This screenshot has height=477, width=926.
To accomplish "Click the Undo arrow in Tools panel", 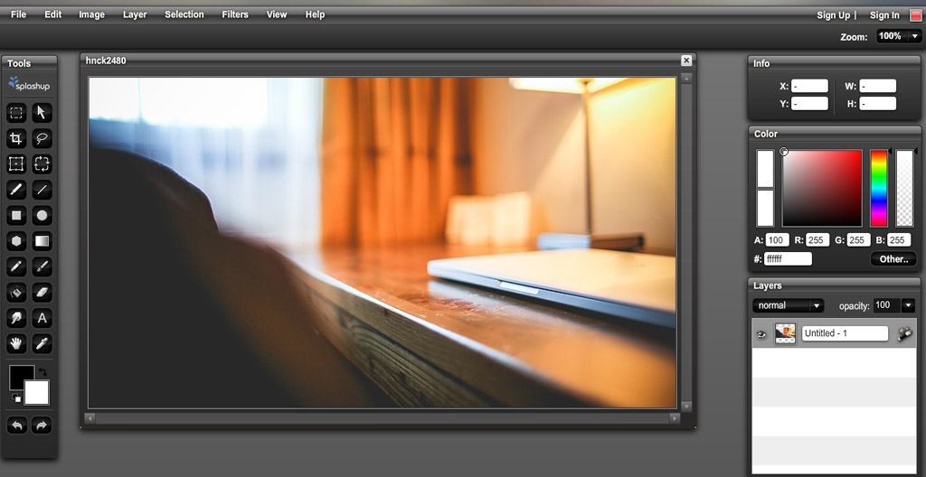I will click(16, 425).
